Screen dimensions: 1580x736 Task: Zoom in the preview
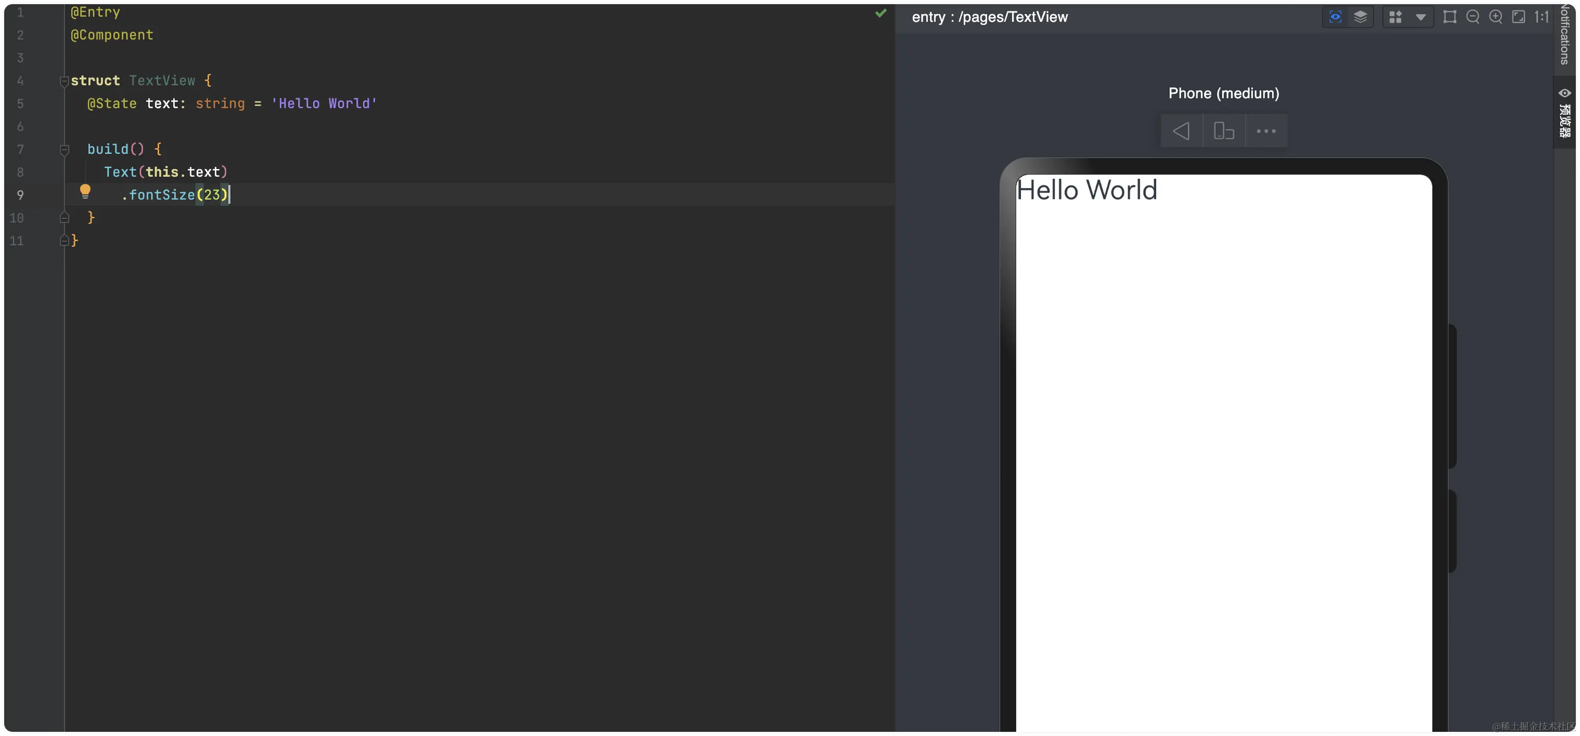(x=1496, y=17)
